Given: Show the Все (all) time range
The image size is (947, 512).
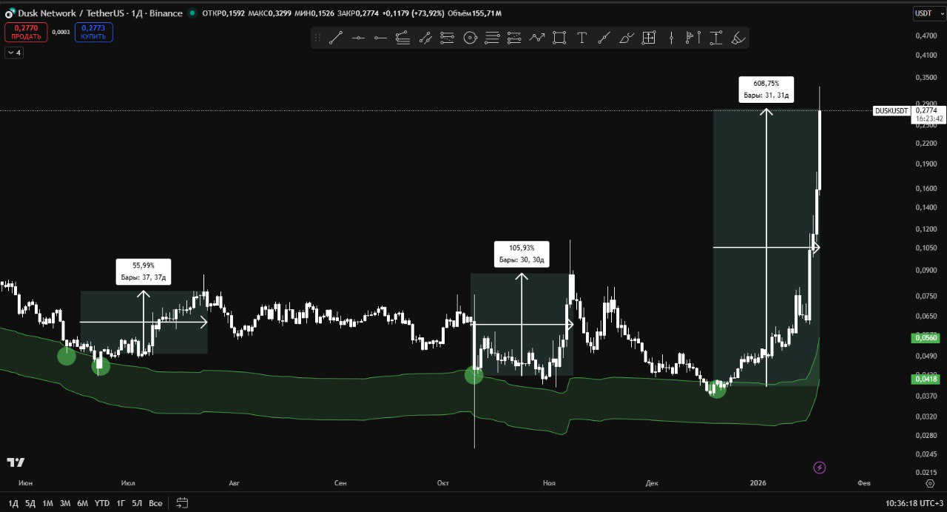Looking at the screenshot, I should (x=155, y=503).
